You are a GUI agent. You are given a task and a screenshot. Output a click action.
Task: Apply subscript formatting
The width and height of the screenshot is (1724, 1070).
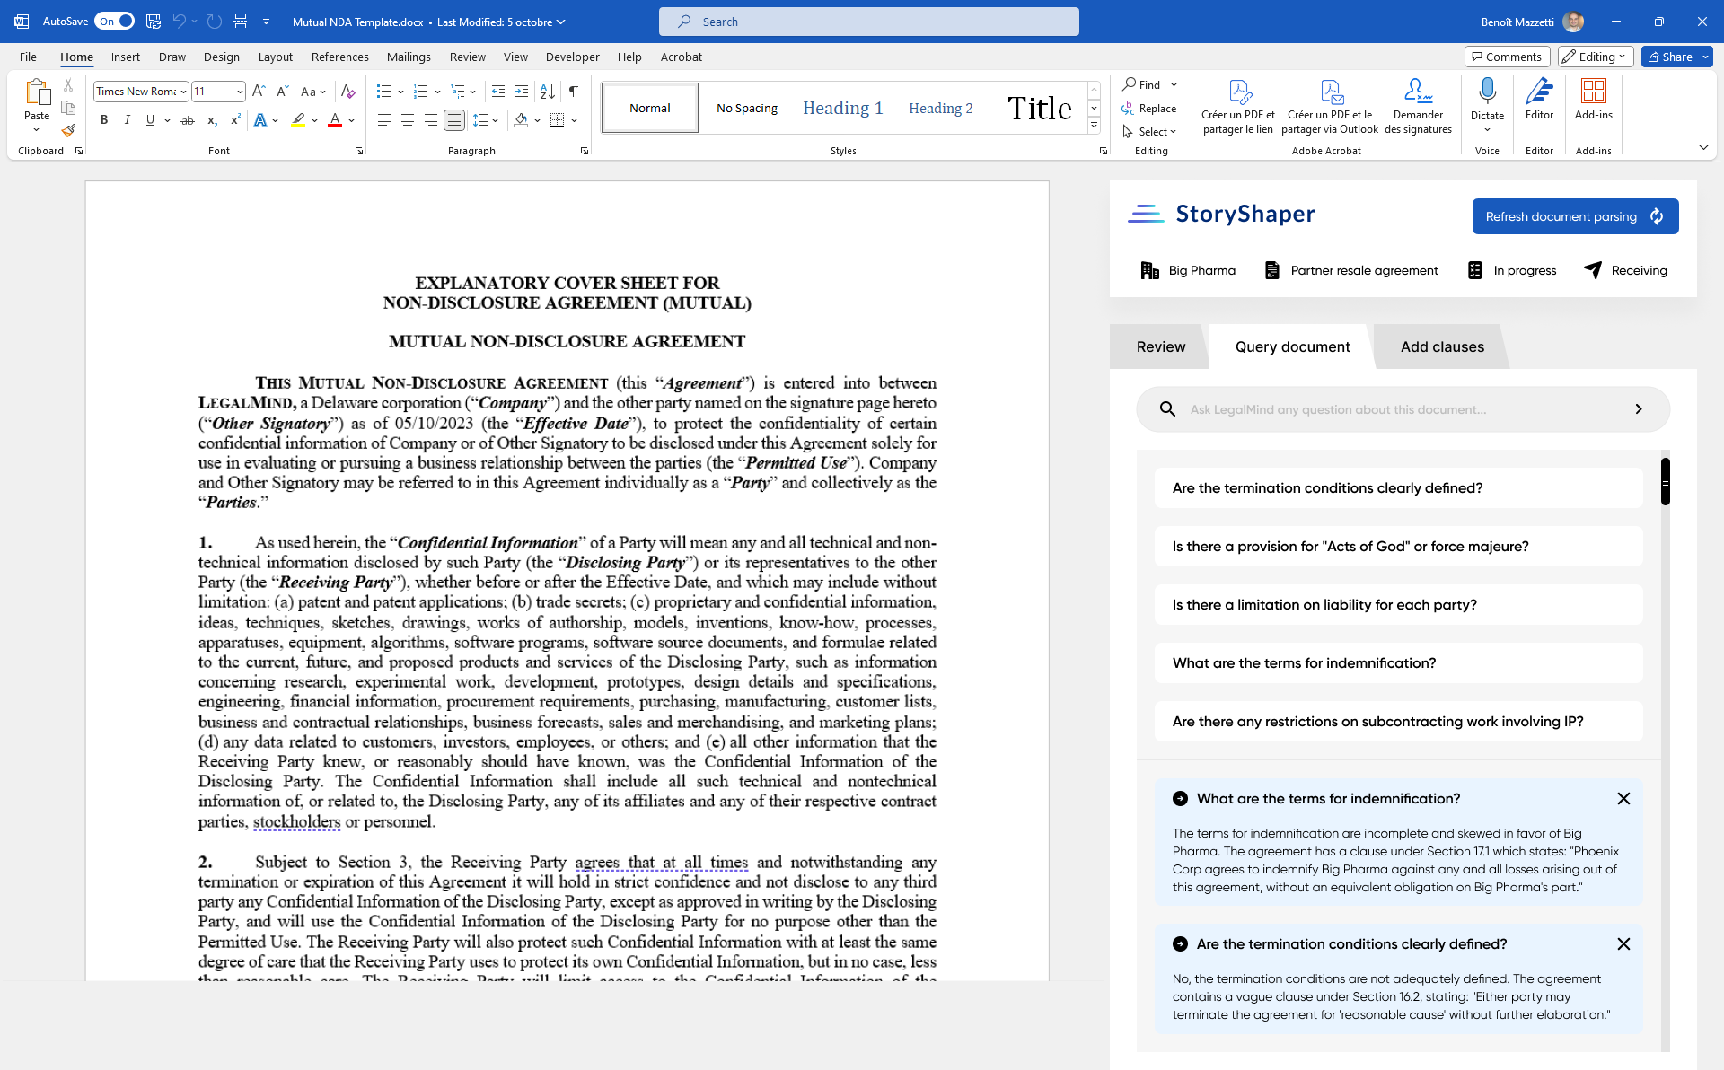(x=212, y=120)
